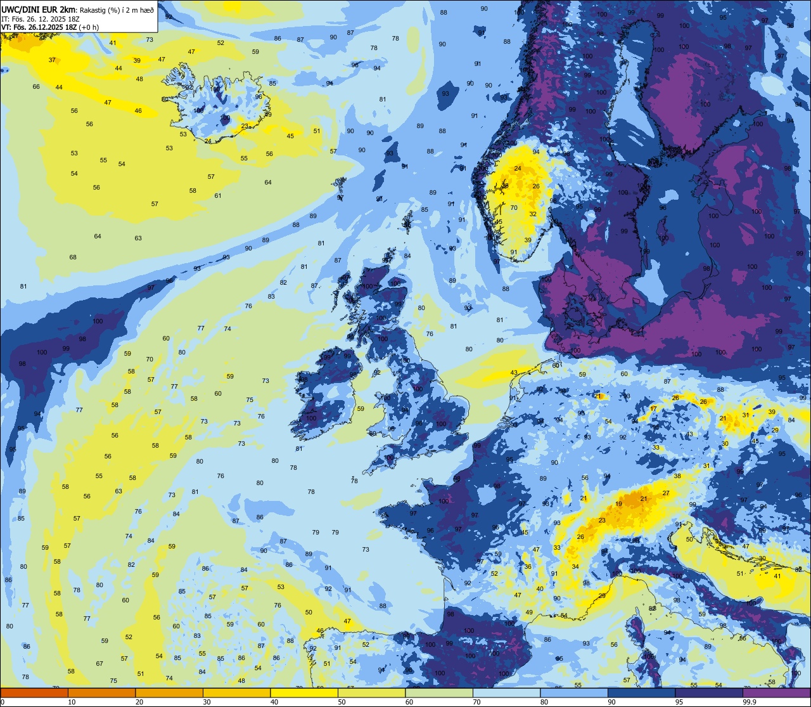The image size is (811, 707).
Task: Click the humidity value "17" over Germany
Action: point(653,409)
